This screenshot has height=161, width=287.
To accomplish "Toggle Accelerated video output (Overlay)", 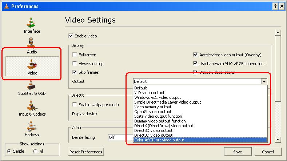I will 195,55.
